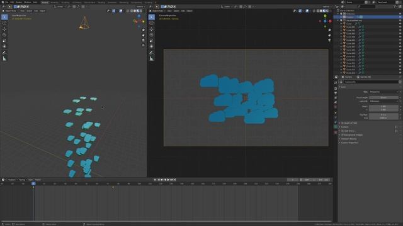Viewport: 403px width, 226px height.
Task: Open the Window menu
Action: point(28,2)
